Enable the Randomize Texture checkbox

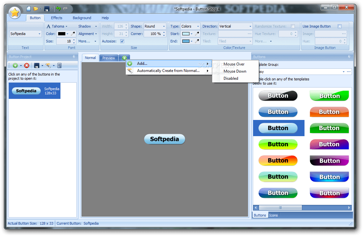click(x=293, y=26)
